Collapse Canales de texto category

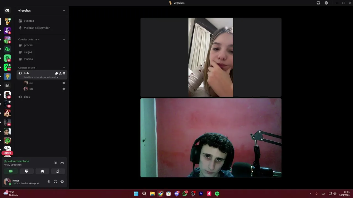pyautogui.click(x=29, y=39)
